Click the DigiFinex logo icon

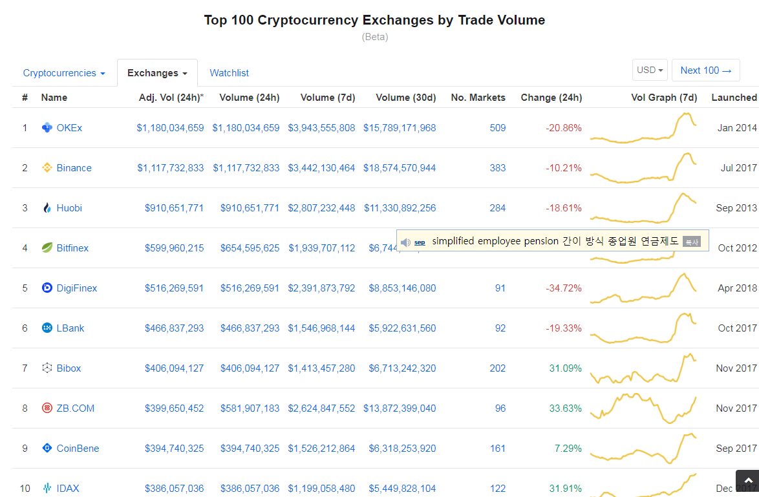coord(47,288)
